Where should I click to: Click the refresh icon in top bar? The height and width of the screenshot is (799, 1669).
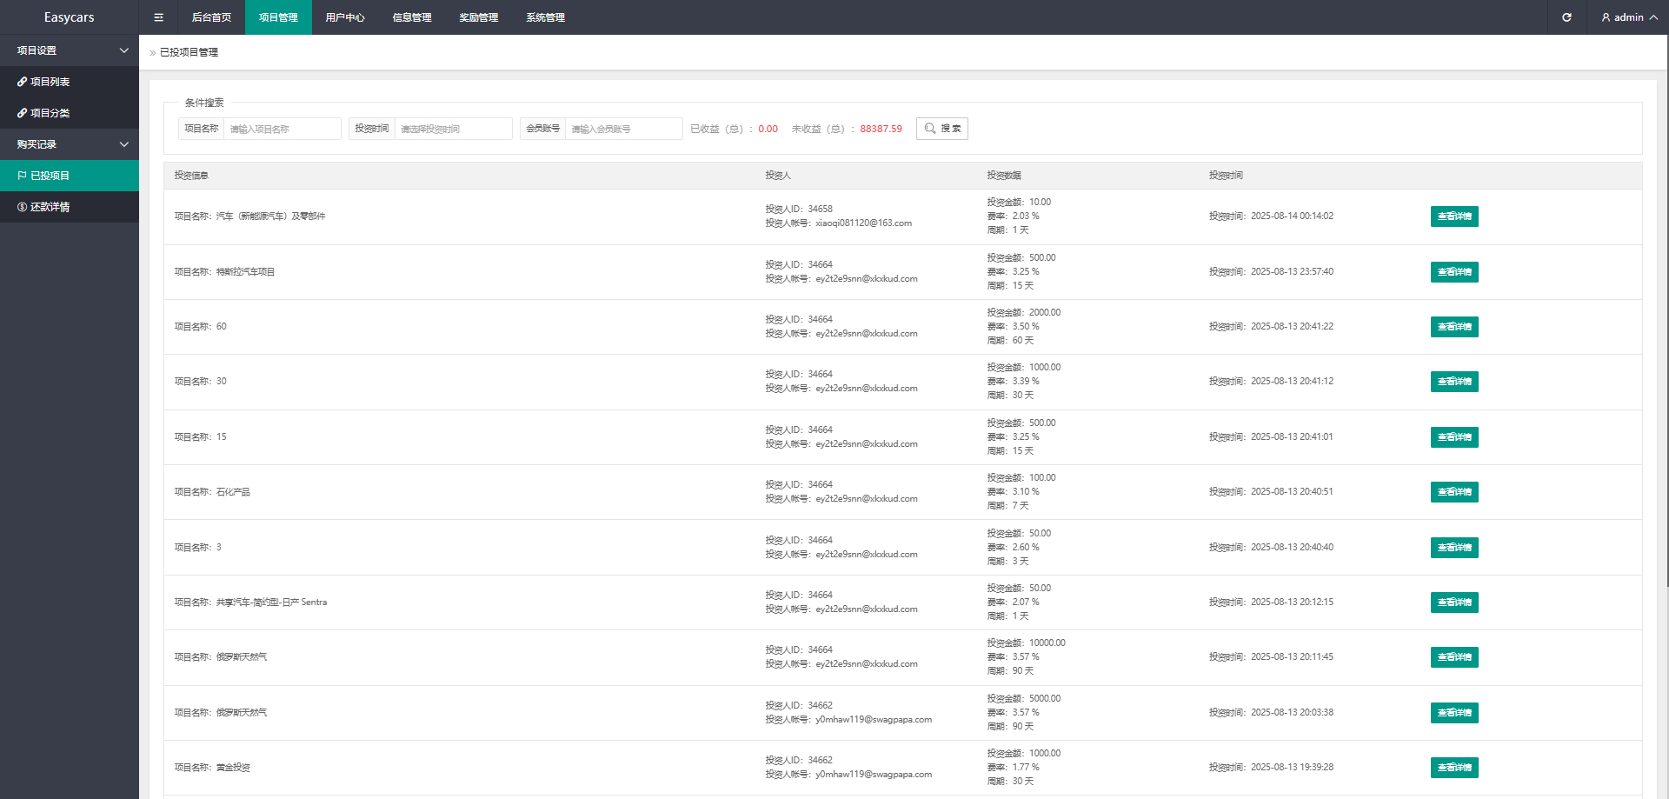(1566, 17)
